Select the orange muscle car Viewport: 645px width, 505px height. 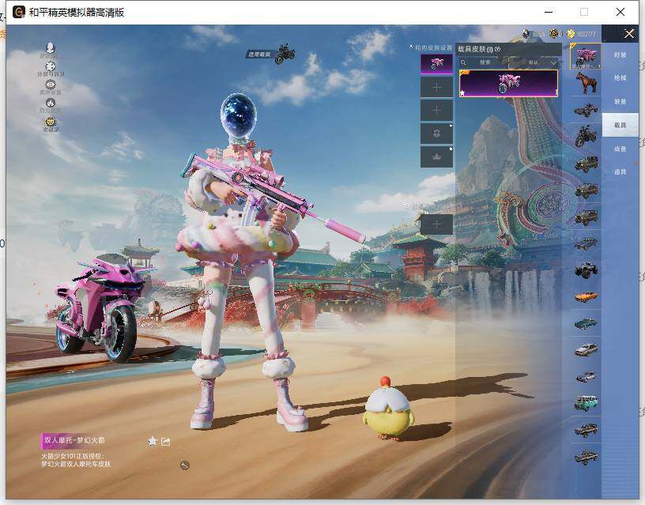[586, 296]
